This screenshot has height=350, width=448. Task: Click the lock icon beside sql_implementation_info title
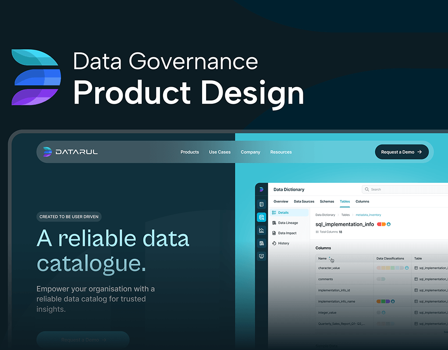(388, 224)
